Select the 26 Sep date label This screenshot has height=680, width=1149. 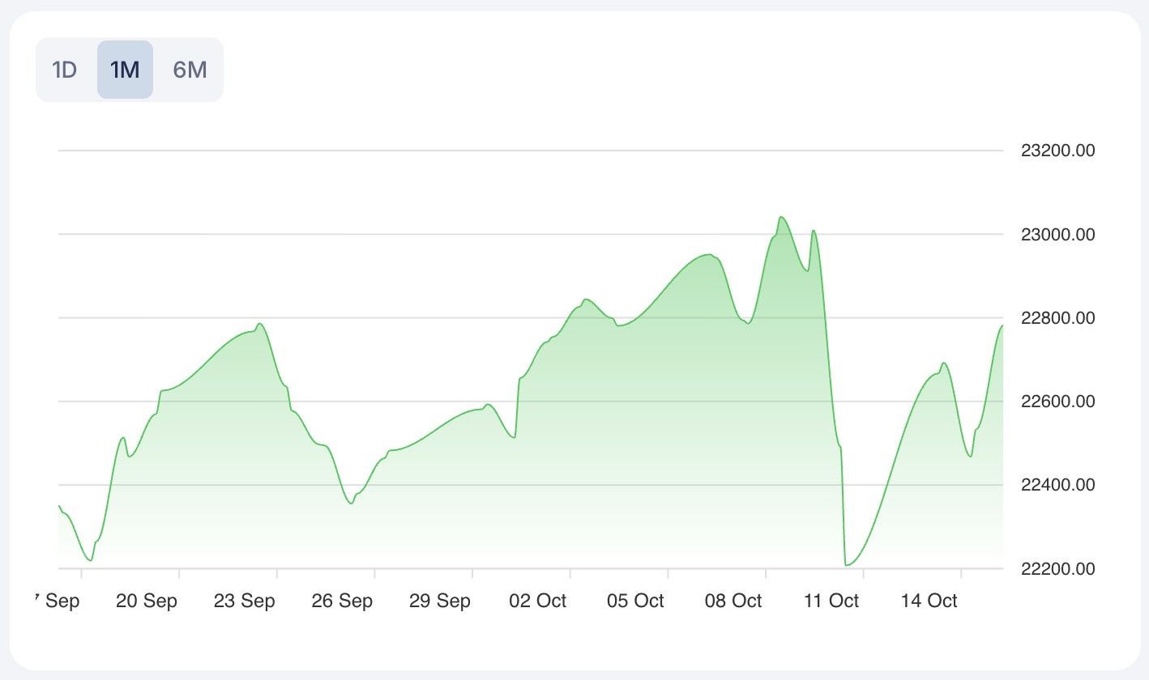click(342, 601)
